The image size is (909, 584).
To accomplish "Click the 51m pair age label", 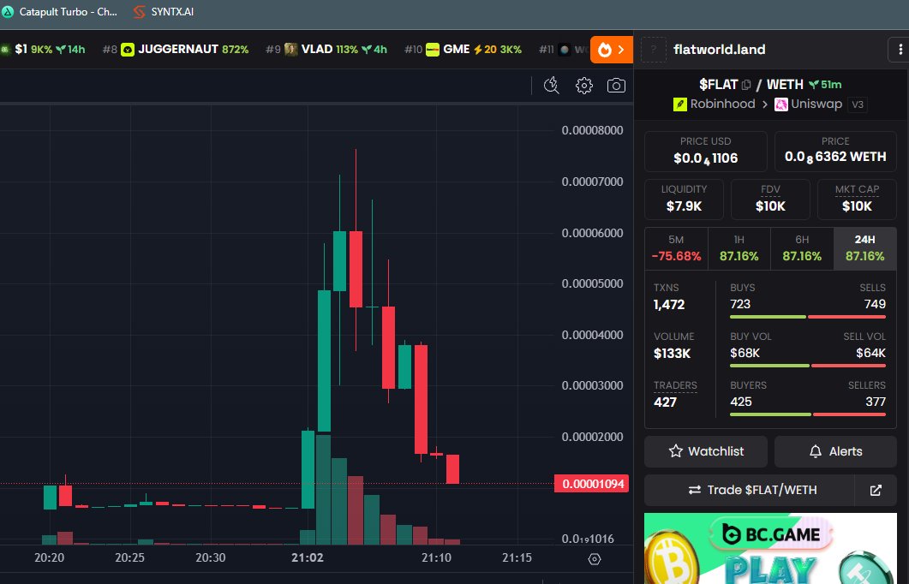I will click(x=826, y=85).
